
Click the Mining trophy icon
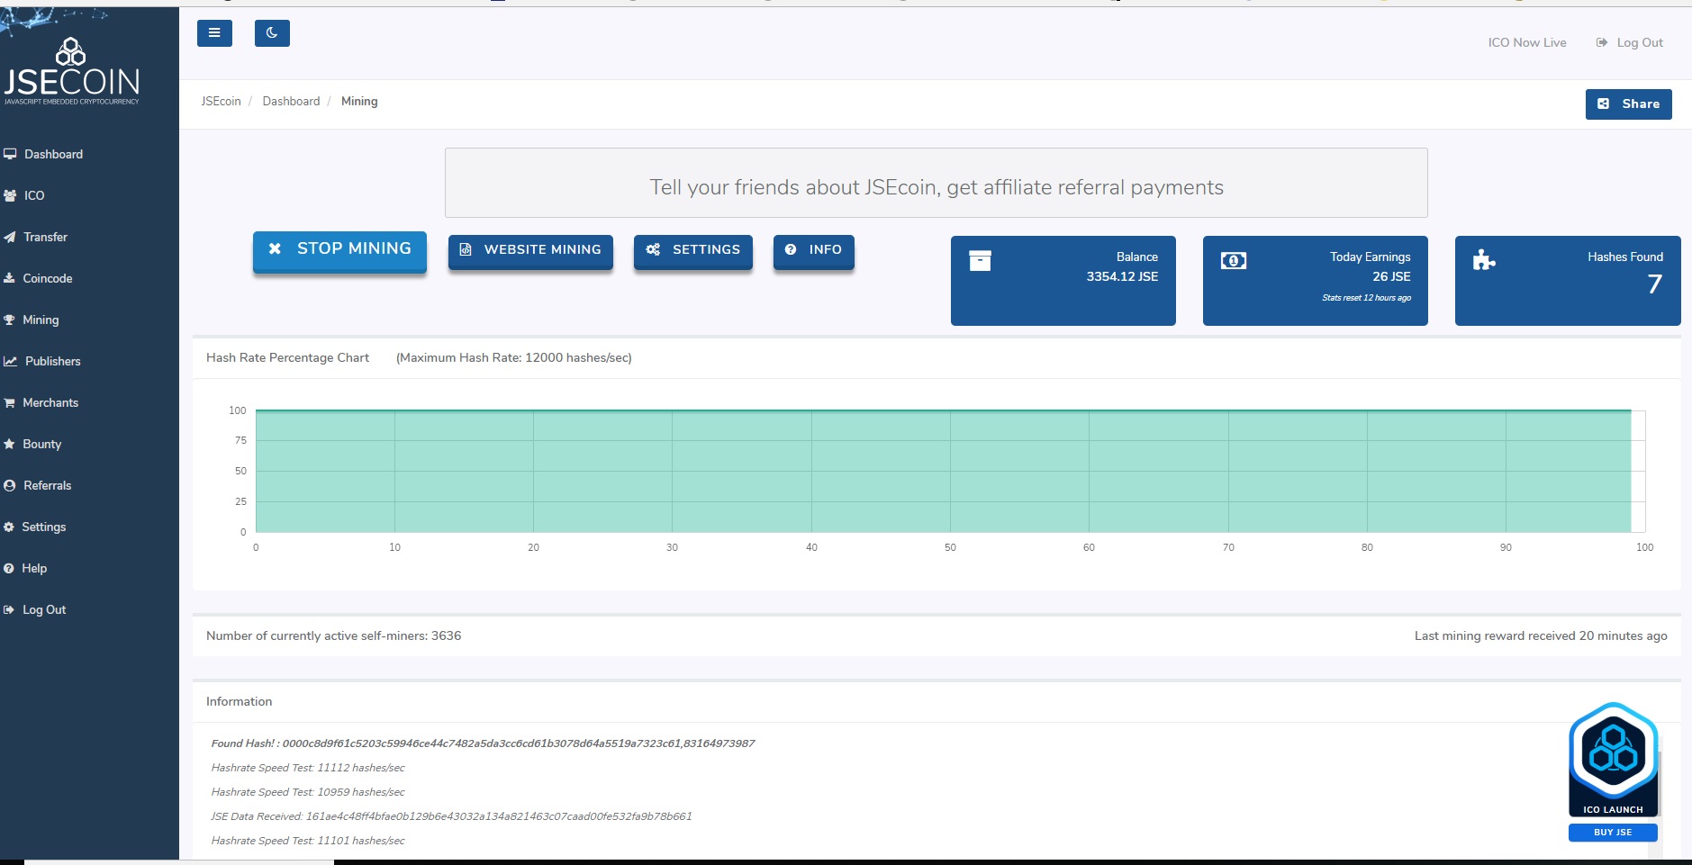tap(9, 320)
